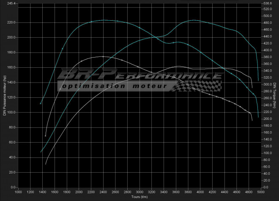279x201 pixels.
Task: Click the 'optimisation moteur' watermark text
Action: tap(114, 86)
